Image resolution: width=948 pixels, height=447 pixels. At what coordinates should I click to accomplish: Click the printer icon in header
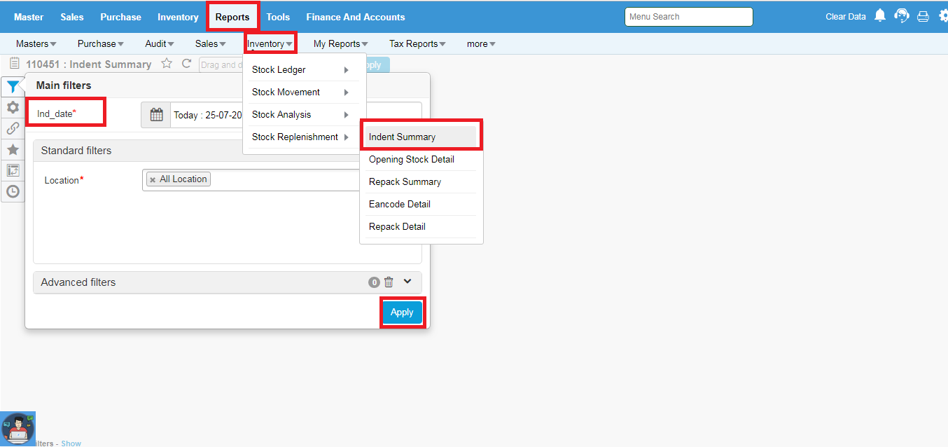pos(923,17)
